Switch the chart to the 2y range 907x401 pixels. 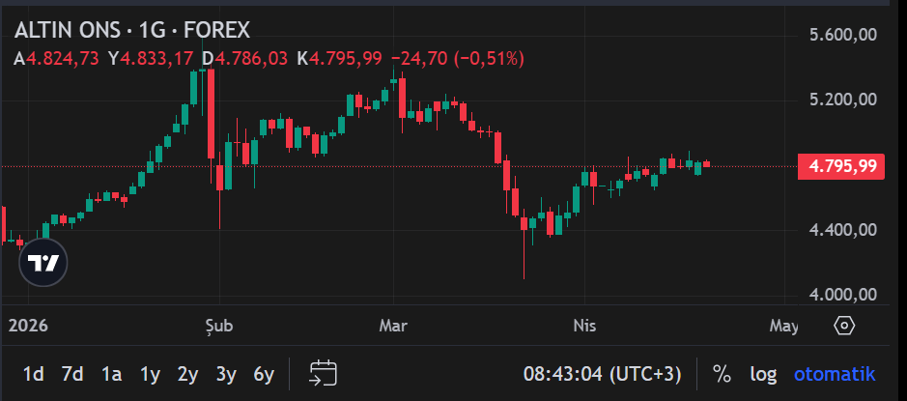pyautogui.click(x=187, y=373)
